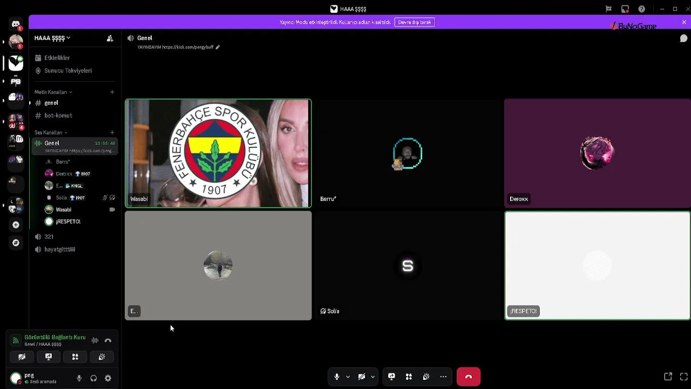The width and height of the screenshot is (691, 389).
Task: Turn on camera in voice panel
Action: tap(22, 357)
